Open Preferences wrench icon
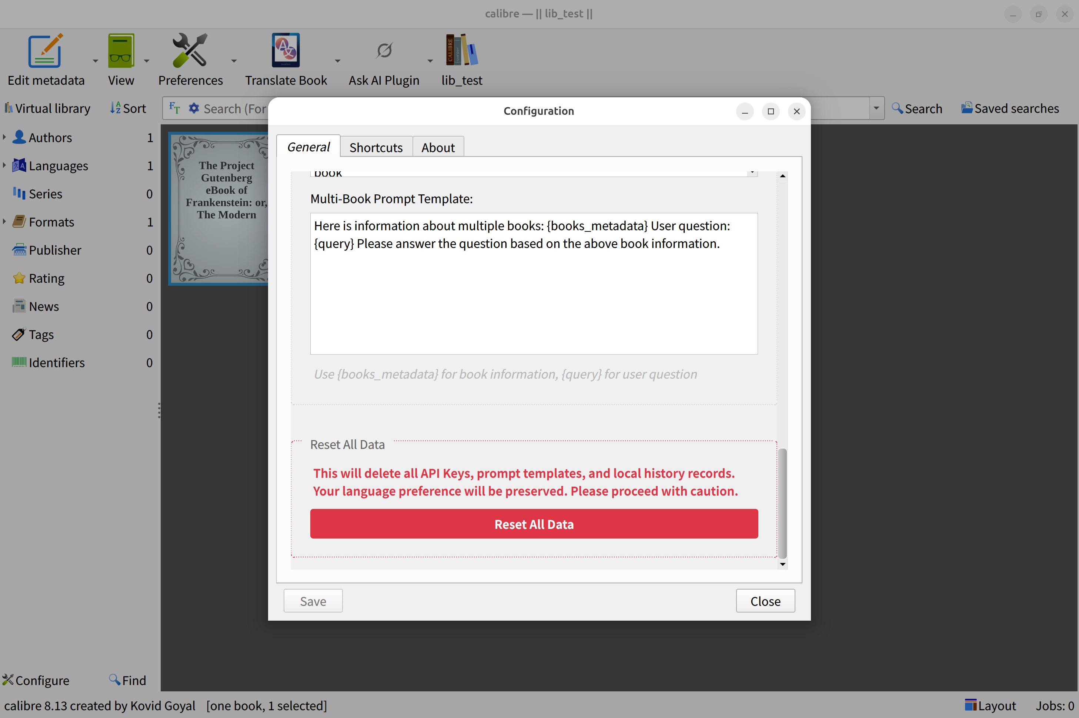1079x718 pixels. point(190,51)
